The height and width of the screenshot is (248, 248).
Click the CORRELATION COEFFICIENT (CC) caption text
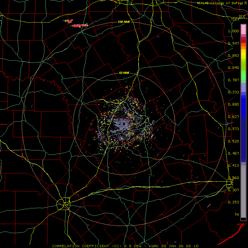point(87,246)
